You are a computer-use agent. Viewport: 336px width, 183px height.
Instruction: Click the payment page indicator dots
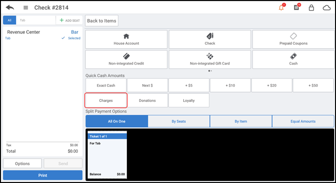210,71
